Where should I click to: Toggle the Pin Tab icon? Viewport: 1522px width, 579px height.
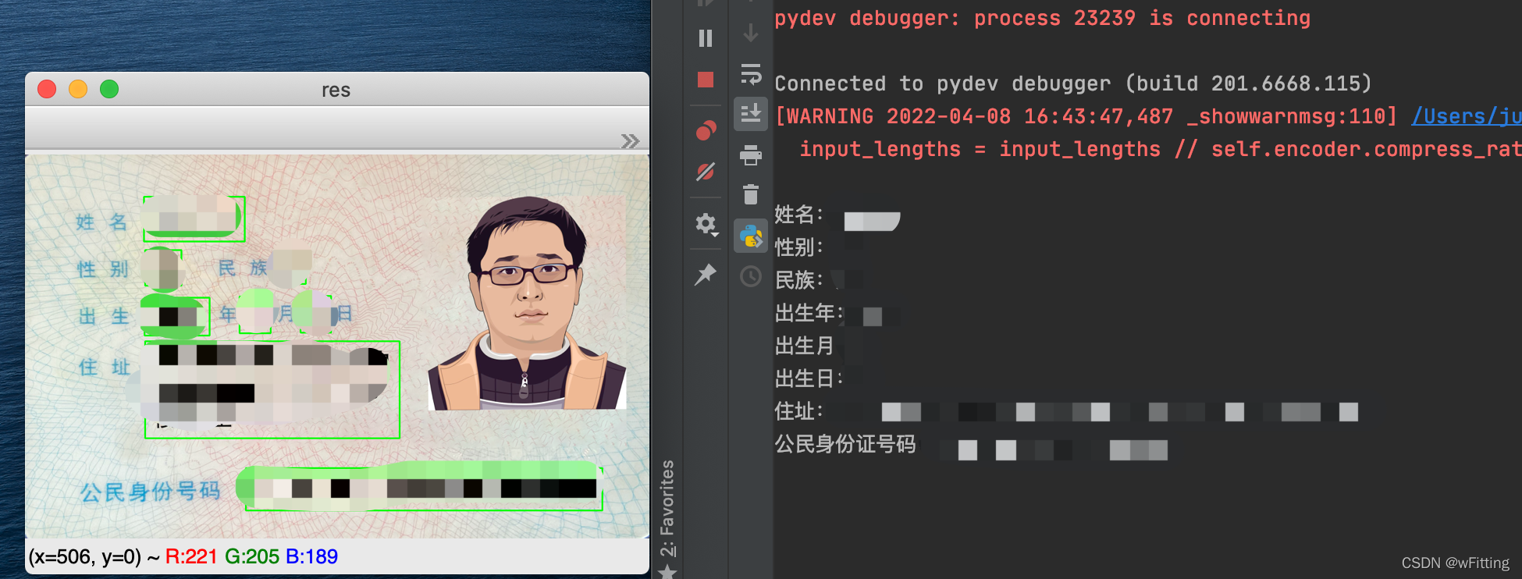706,274
